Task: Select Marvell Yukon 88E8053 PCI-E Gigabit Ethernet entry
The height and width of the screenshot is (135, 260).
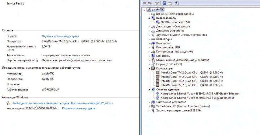Action: click(197, 98)
